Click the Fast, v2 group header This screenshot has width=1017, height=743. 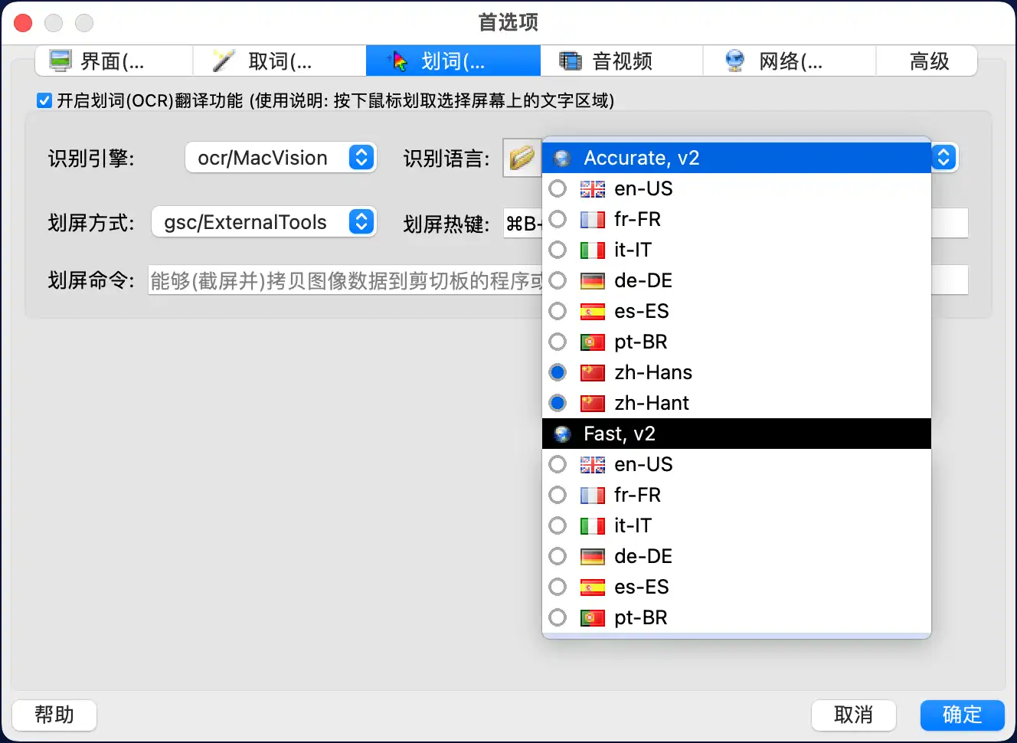coord(737,434)
